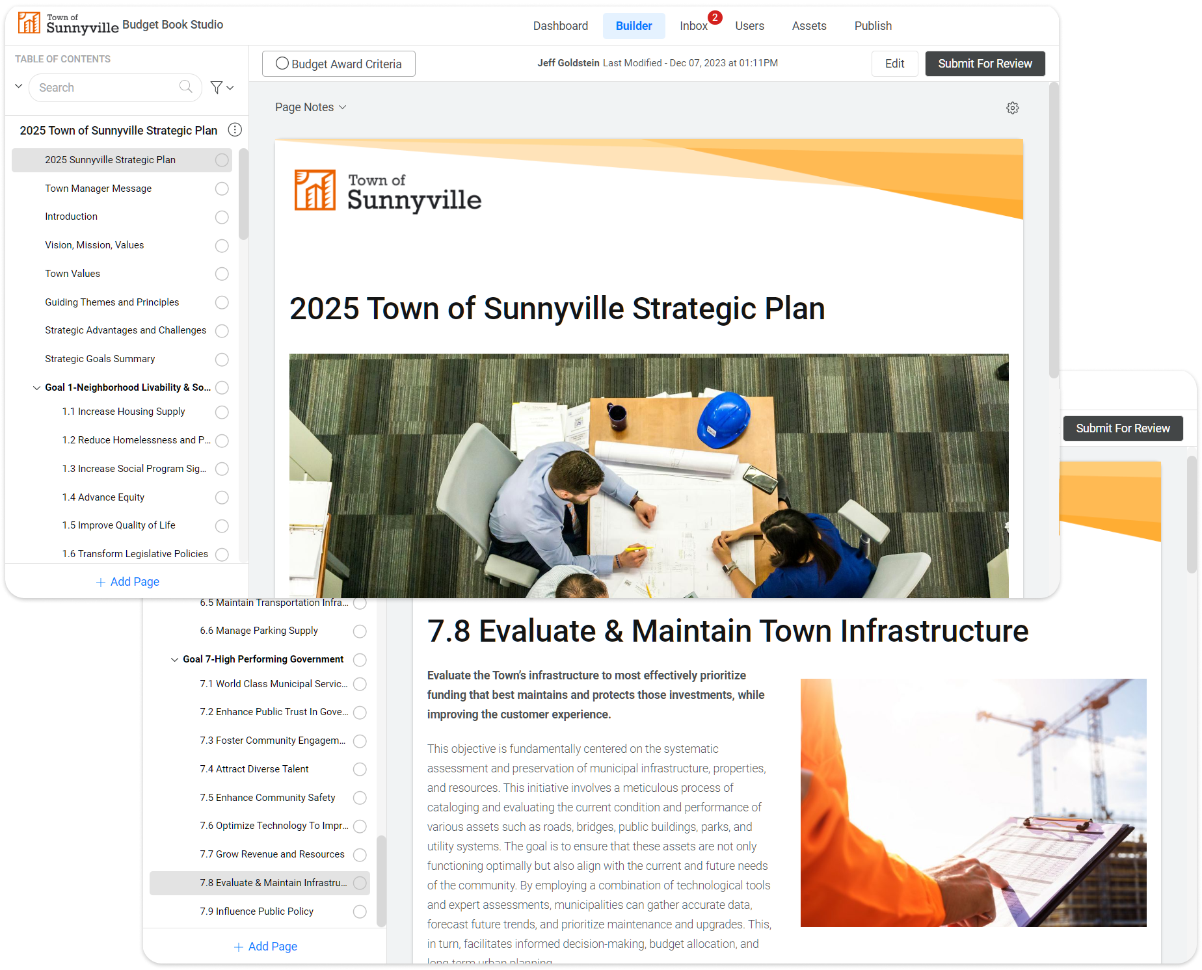Click the Inbox notification badge

[715, 18]
